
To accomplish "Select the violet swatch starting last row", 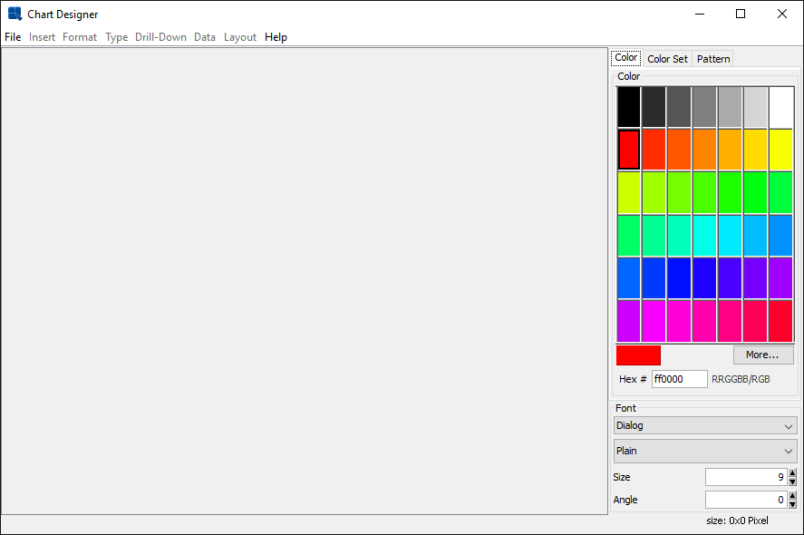I will (x=629, y=321).
